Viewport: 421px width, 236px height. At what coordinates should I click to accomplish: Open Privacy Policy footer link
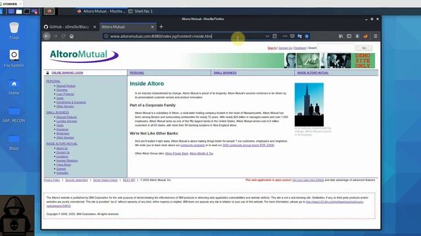pos(51,180)
